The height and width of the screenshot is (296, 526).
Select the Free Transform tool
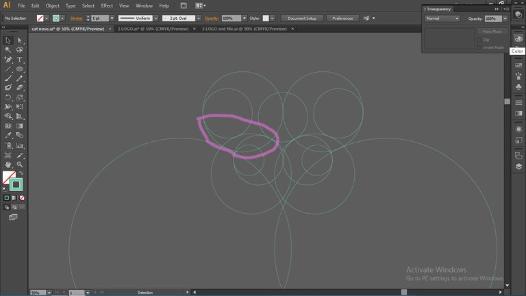pos(19,107)
